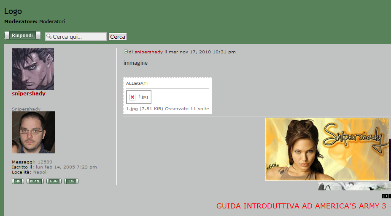Open the 1.jpg attachment
Viewport: 391px width, 216px height.
pos(143,97)
